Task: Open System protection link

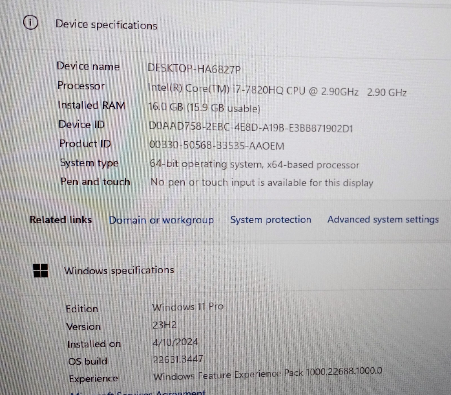Action: click(x=271, y=220)
